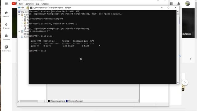
Task: Click the 'На компьютере: IT' line
Action: (39, 31)
